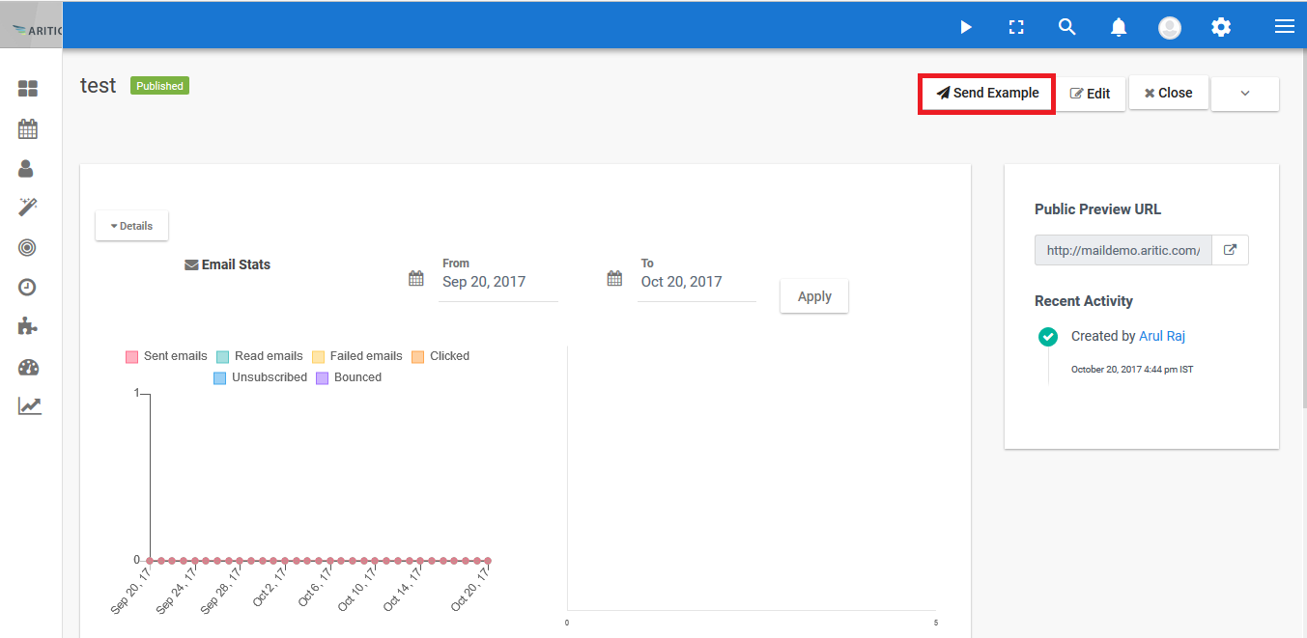Open the calendar icon in sidebar
Screen dimensions: 1307x638
point(28,128)
